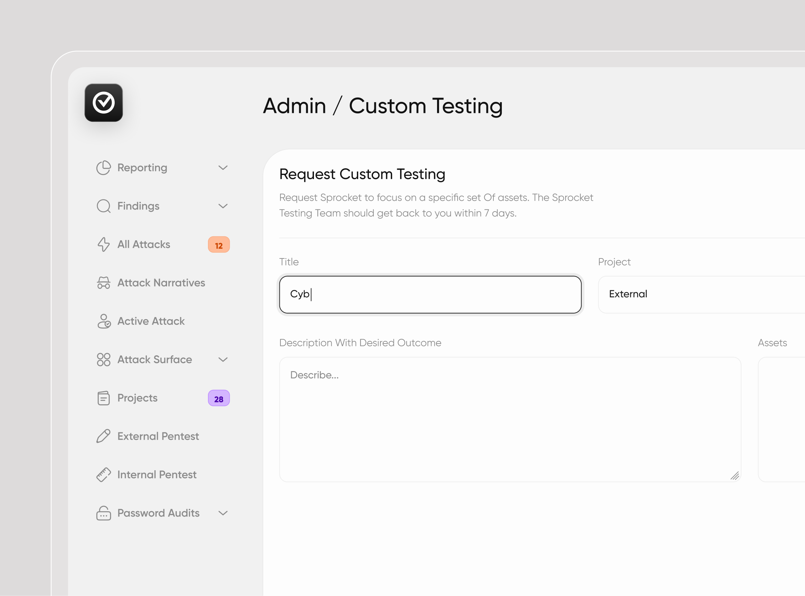This screenshot has height=596, width=805.
Task: Click Admin in the page breadcrumb
Action: pos(294,106)
